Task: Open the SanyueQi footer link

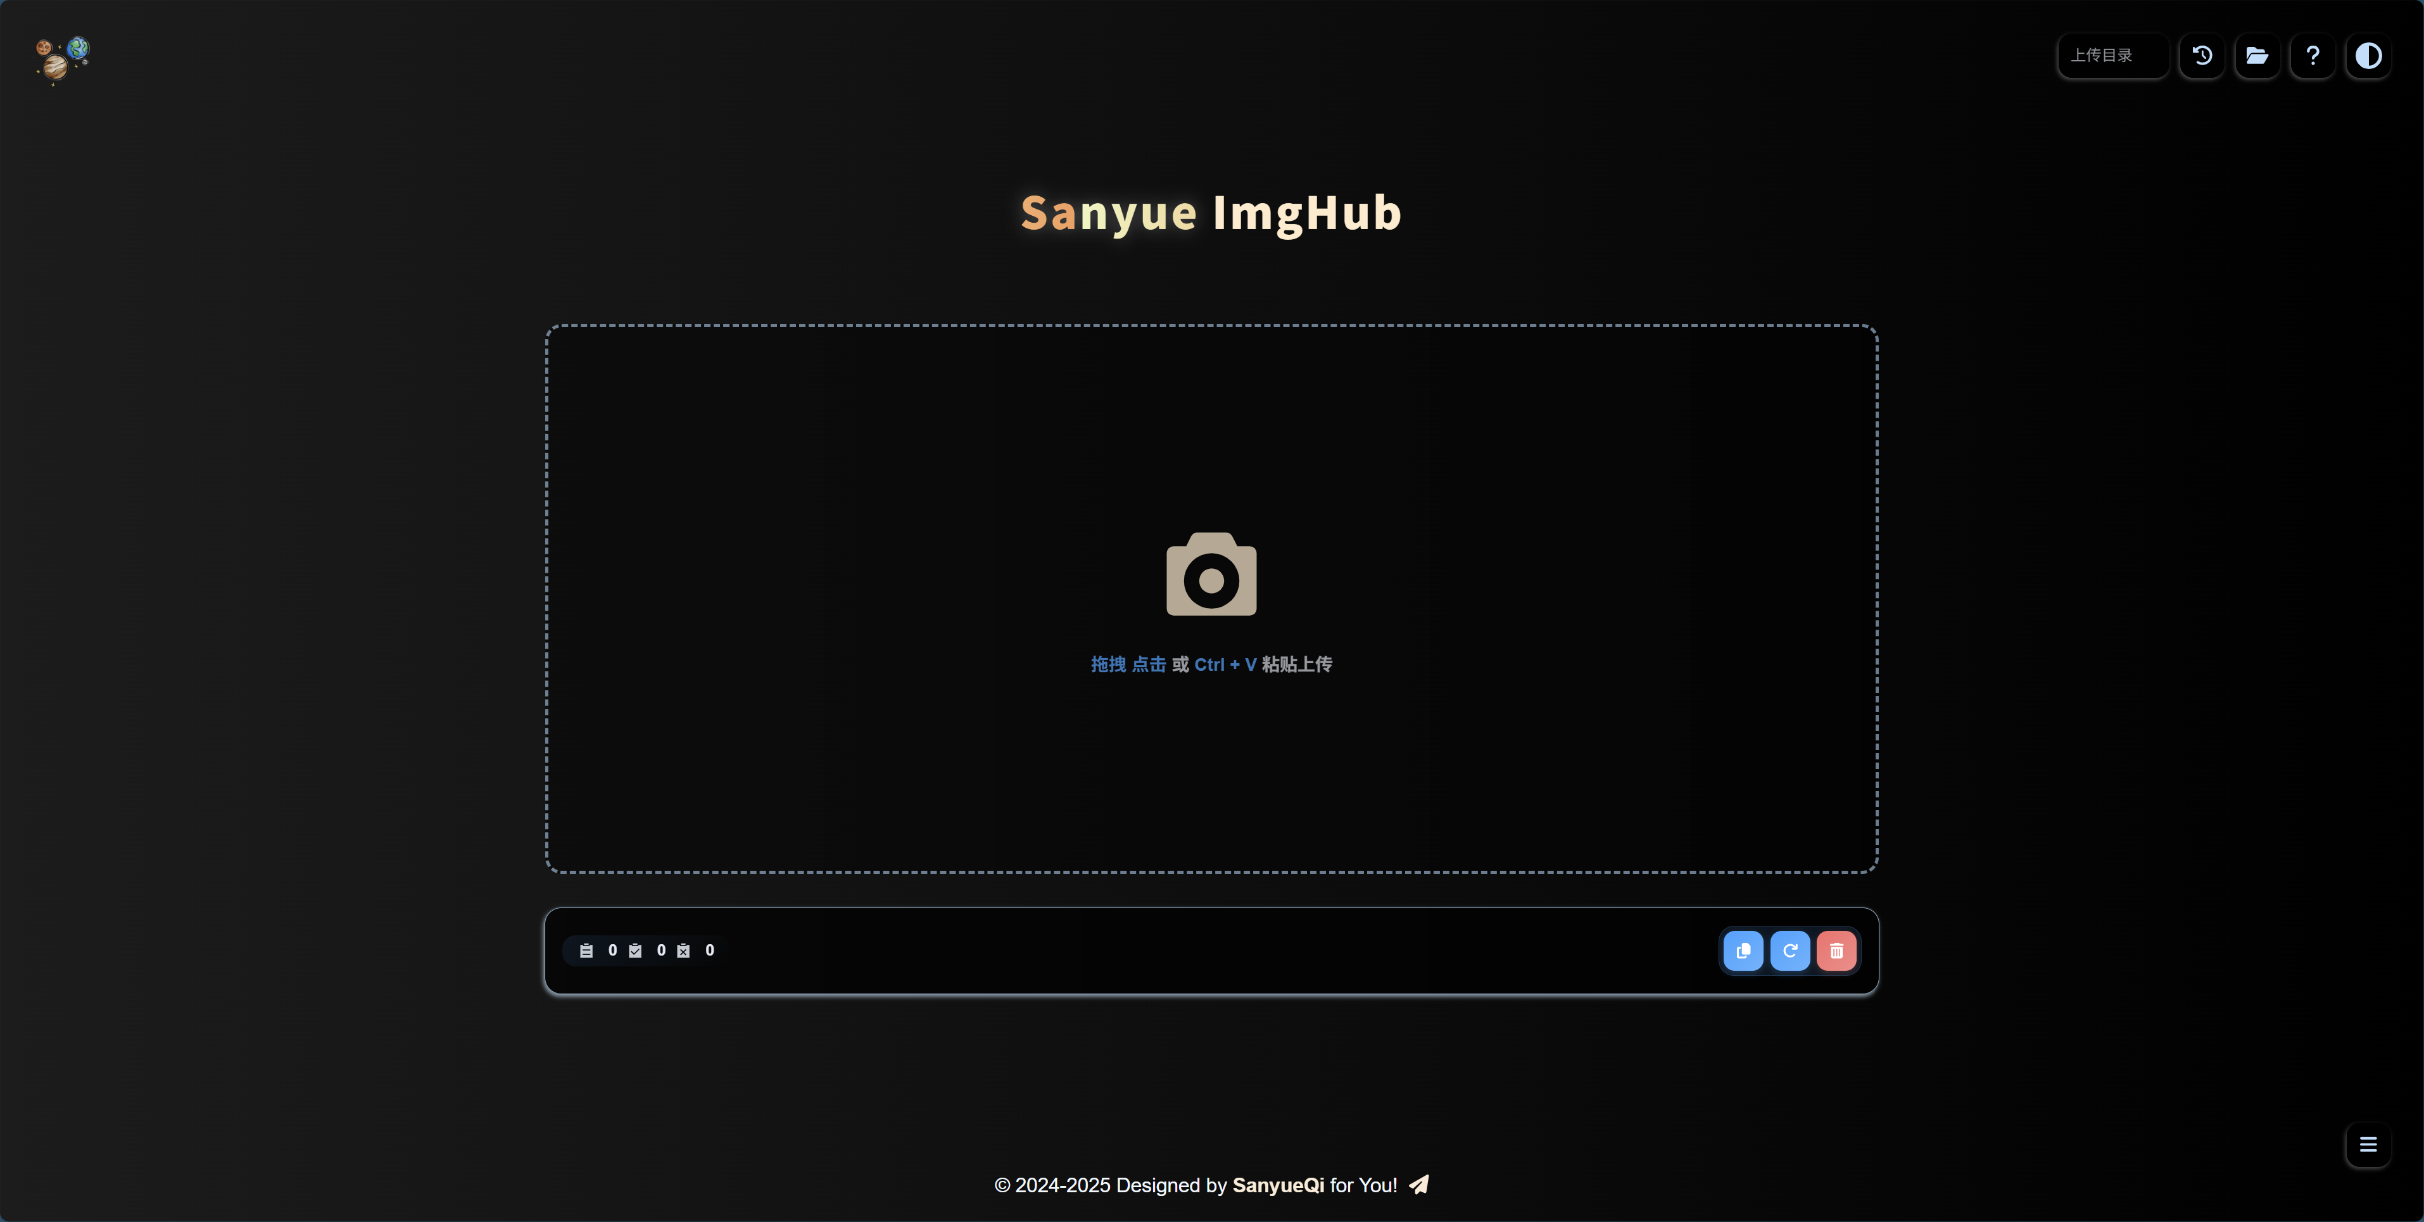Action: [x=1278, y=1185]
